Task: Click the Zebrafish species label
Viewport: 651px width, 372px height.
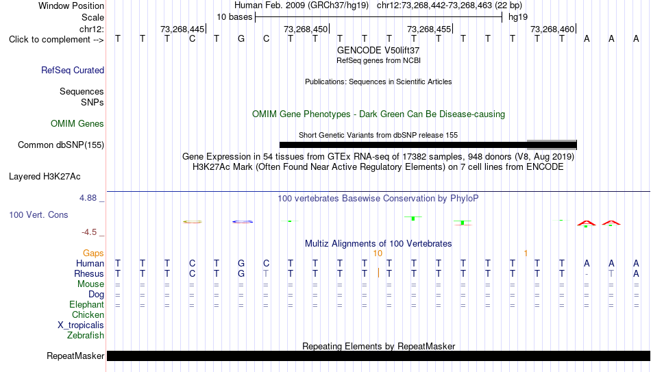Action: 86,336
